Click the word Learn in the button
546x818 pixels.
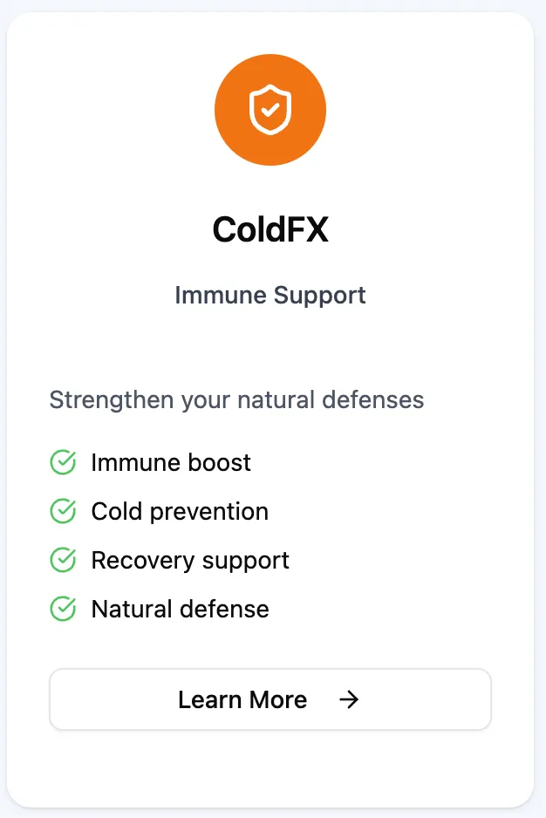pos(210,699)
